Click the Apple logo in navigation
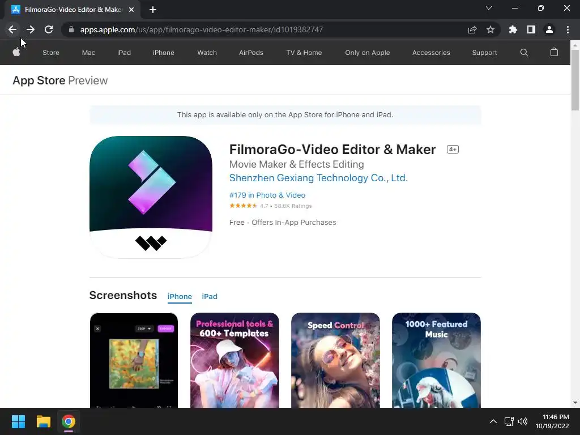Image resolution: width=580 pixels, height=435 pixels. pyautogui.click(x=16, y=52)
